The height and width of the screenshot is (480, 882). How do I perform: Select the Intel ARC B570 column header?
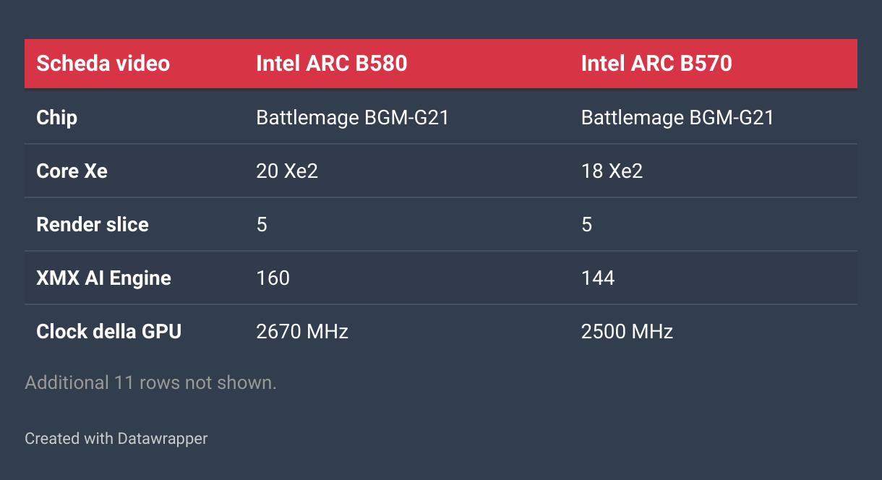[x=656, y=64]
